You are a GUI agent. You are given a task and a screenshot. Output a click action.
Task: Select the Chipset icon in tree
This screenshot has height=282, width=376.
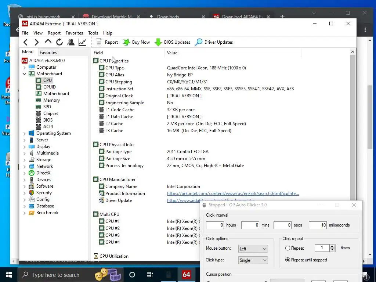coord(38,113)
